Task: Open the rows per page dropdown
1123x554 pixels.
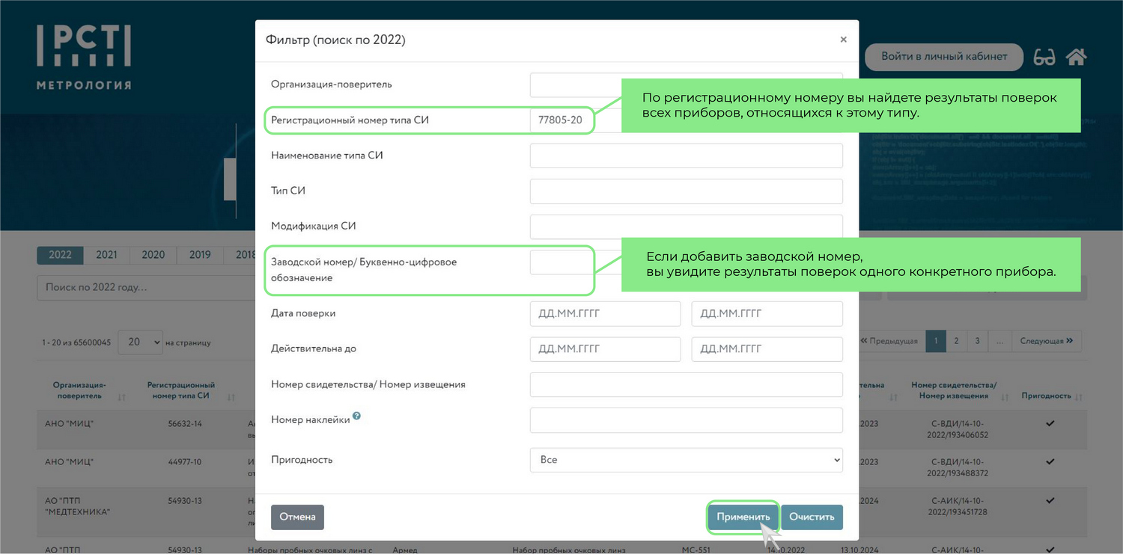Action: 140,342
